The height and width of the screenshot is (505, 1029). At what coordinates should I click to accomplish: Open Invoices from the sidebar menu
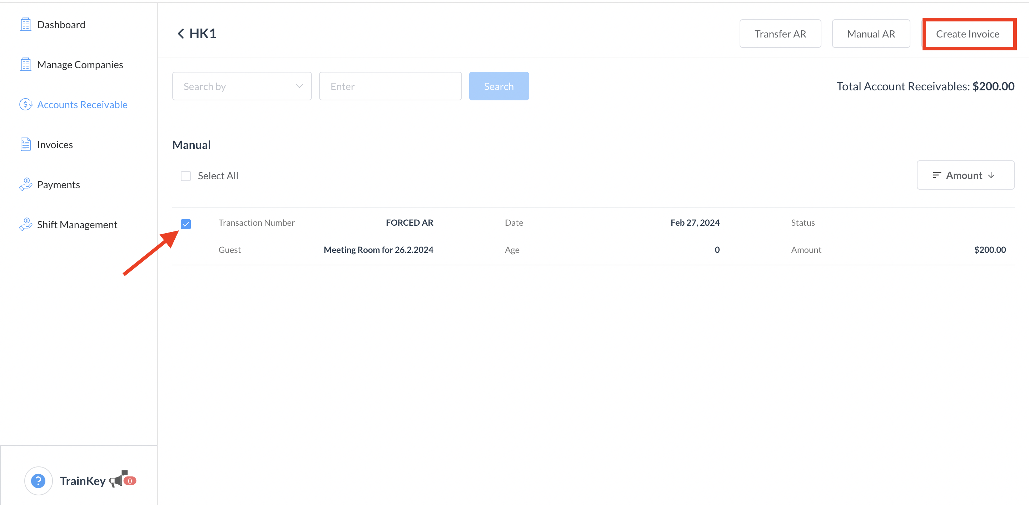pos(55,145)
